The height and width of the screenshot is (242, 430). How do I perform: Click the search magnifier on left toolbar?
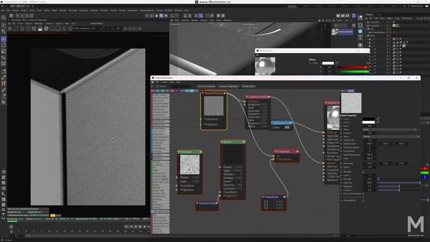click(x=3, y=18)
